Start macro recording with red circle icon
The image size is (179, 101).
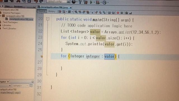pos(118,13)
